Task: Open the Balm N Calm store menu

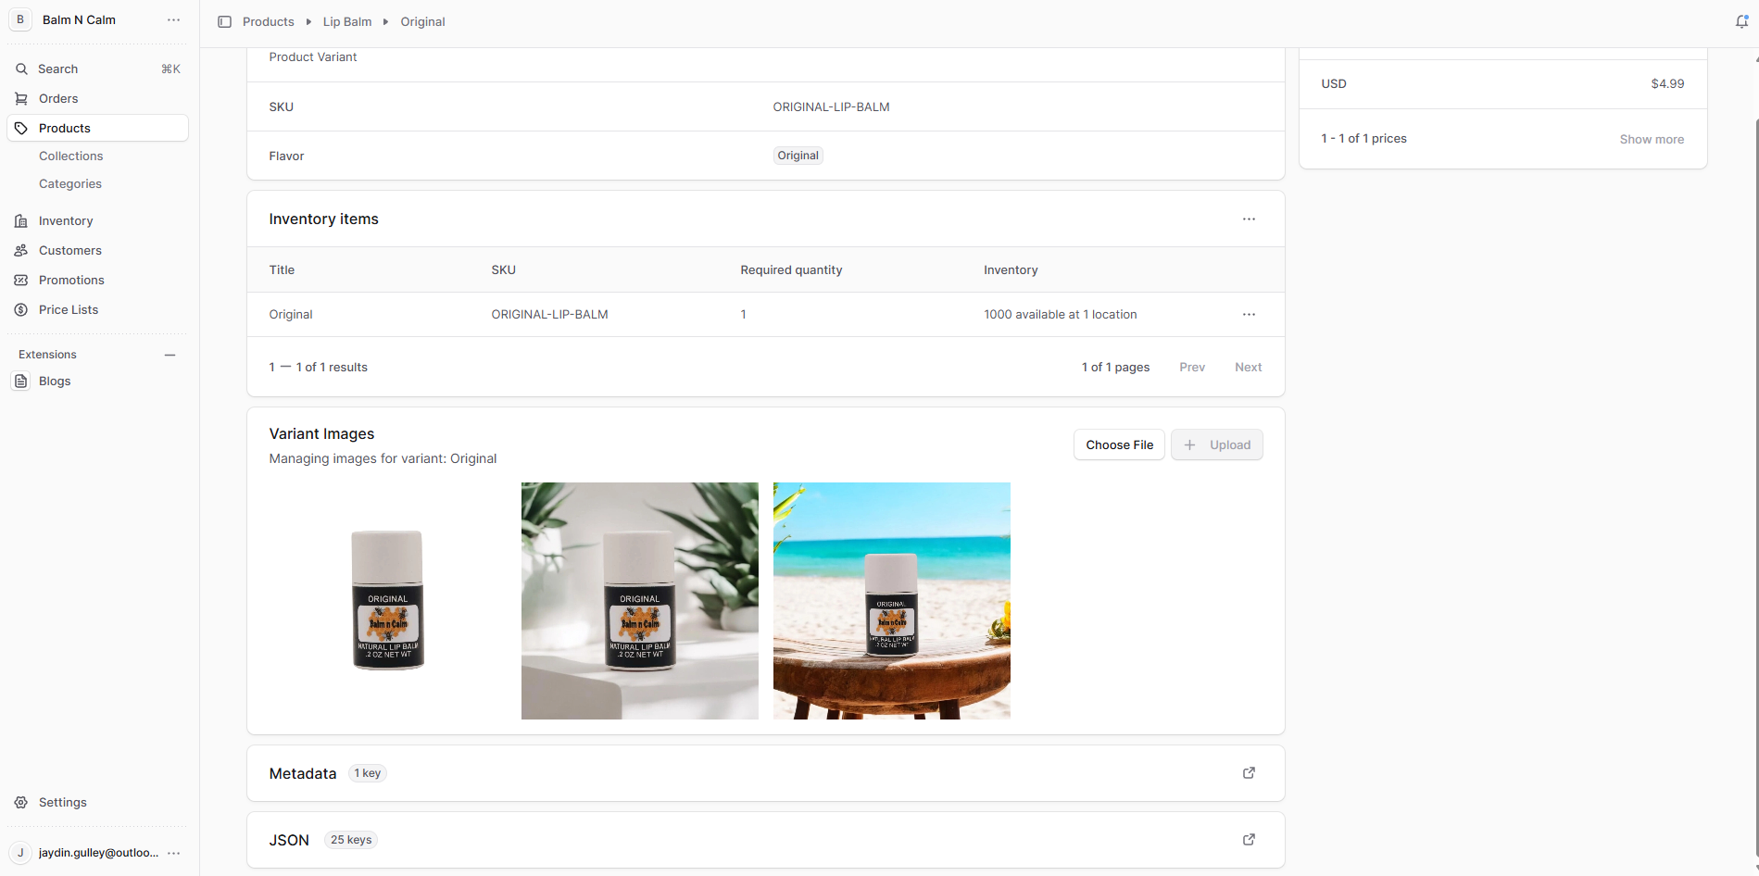Action: pos(173,20)
